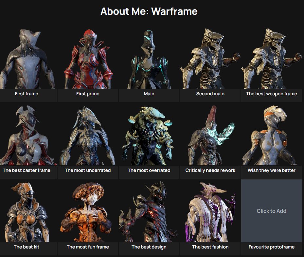Image resolution: width=304 pixels, height=257 pixels.
Task: Open the most fun frame image
Action: [x=88, y=211]
